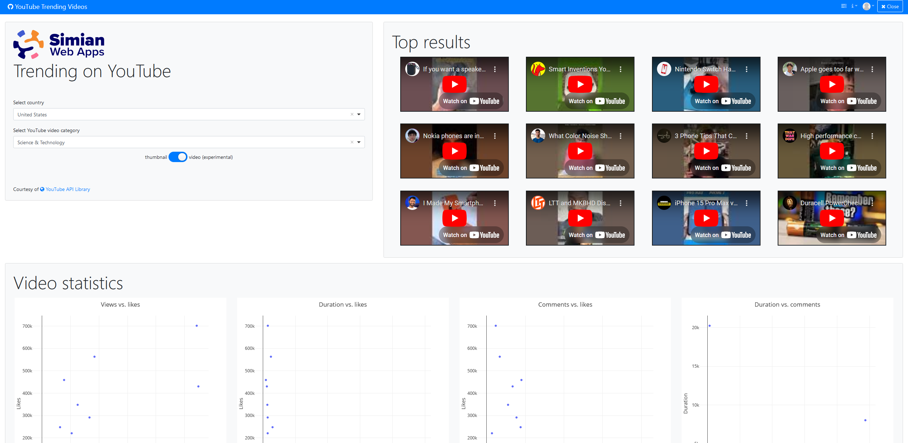The height and width of the screenshot is (443, 908).
Task: Clear the United States country selection
Action: click(352, 114)
